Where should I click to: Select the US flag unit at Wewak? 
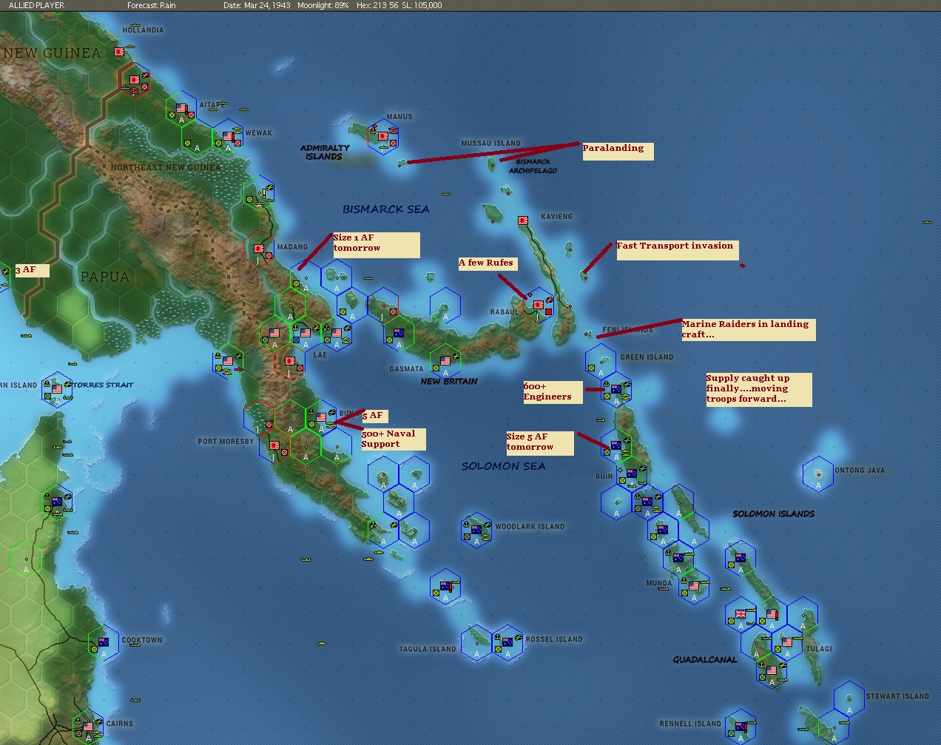228,137
